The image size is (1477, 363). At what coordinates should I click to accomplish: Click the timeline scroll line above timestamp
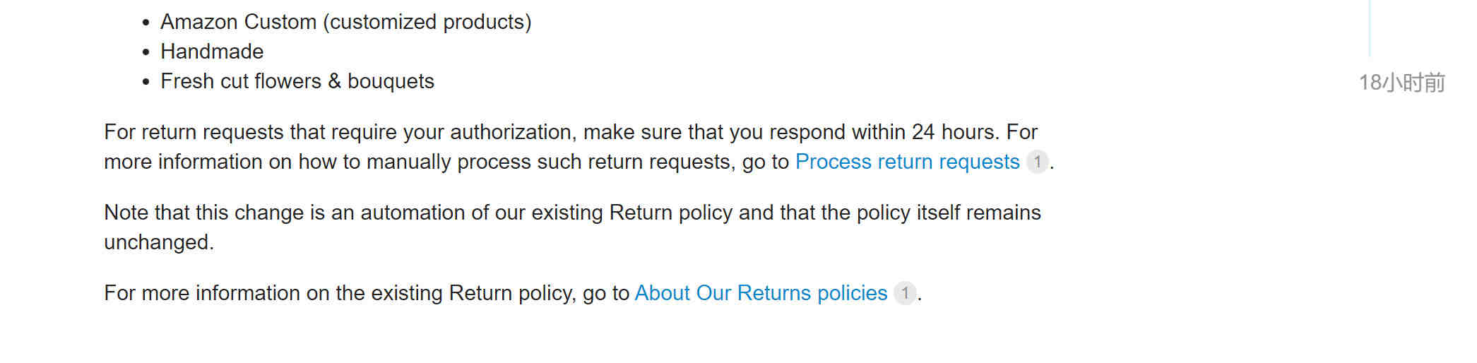1370,28
